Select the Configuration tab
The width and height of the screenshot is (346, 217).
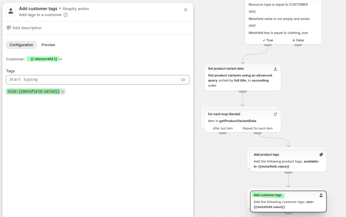pos(21,45)
